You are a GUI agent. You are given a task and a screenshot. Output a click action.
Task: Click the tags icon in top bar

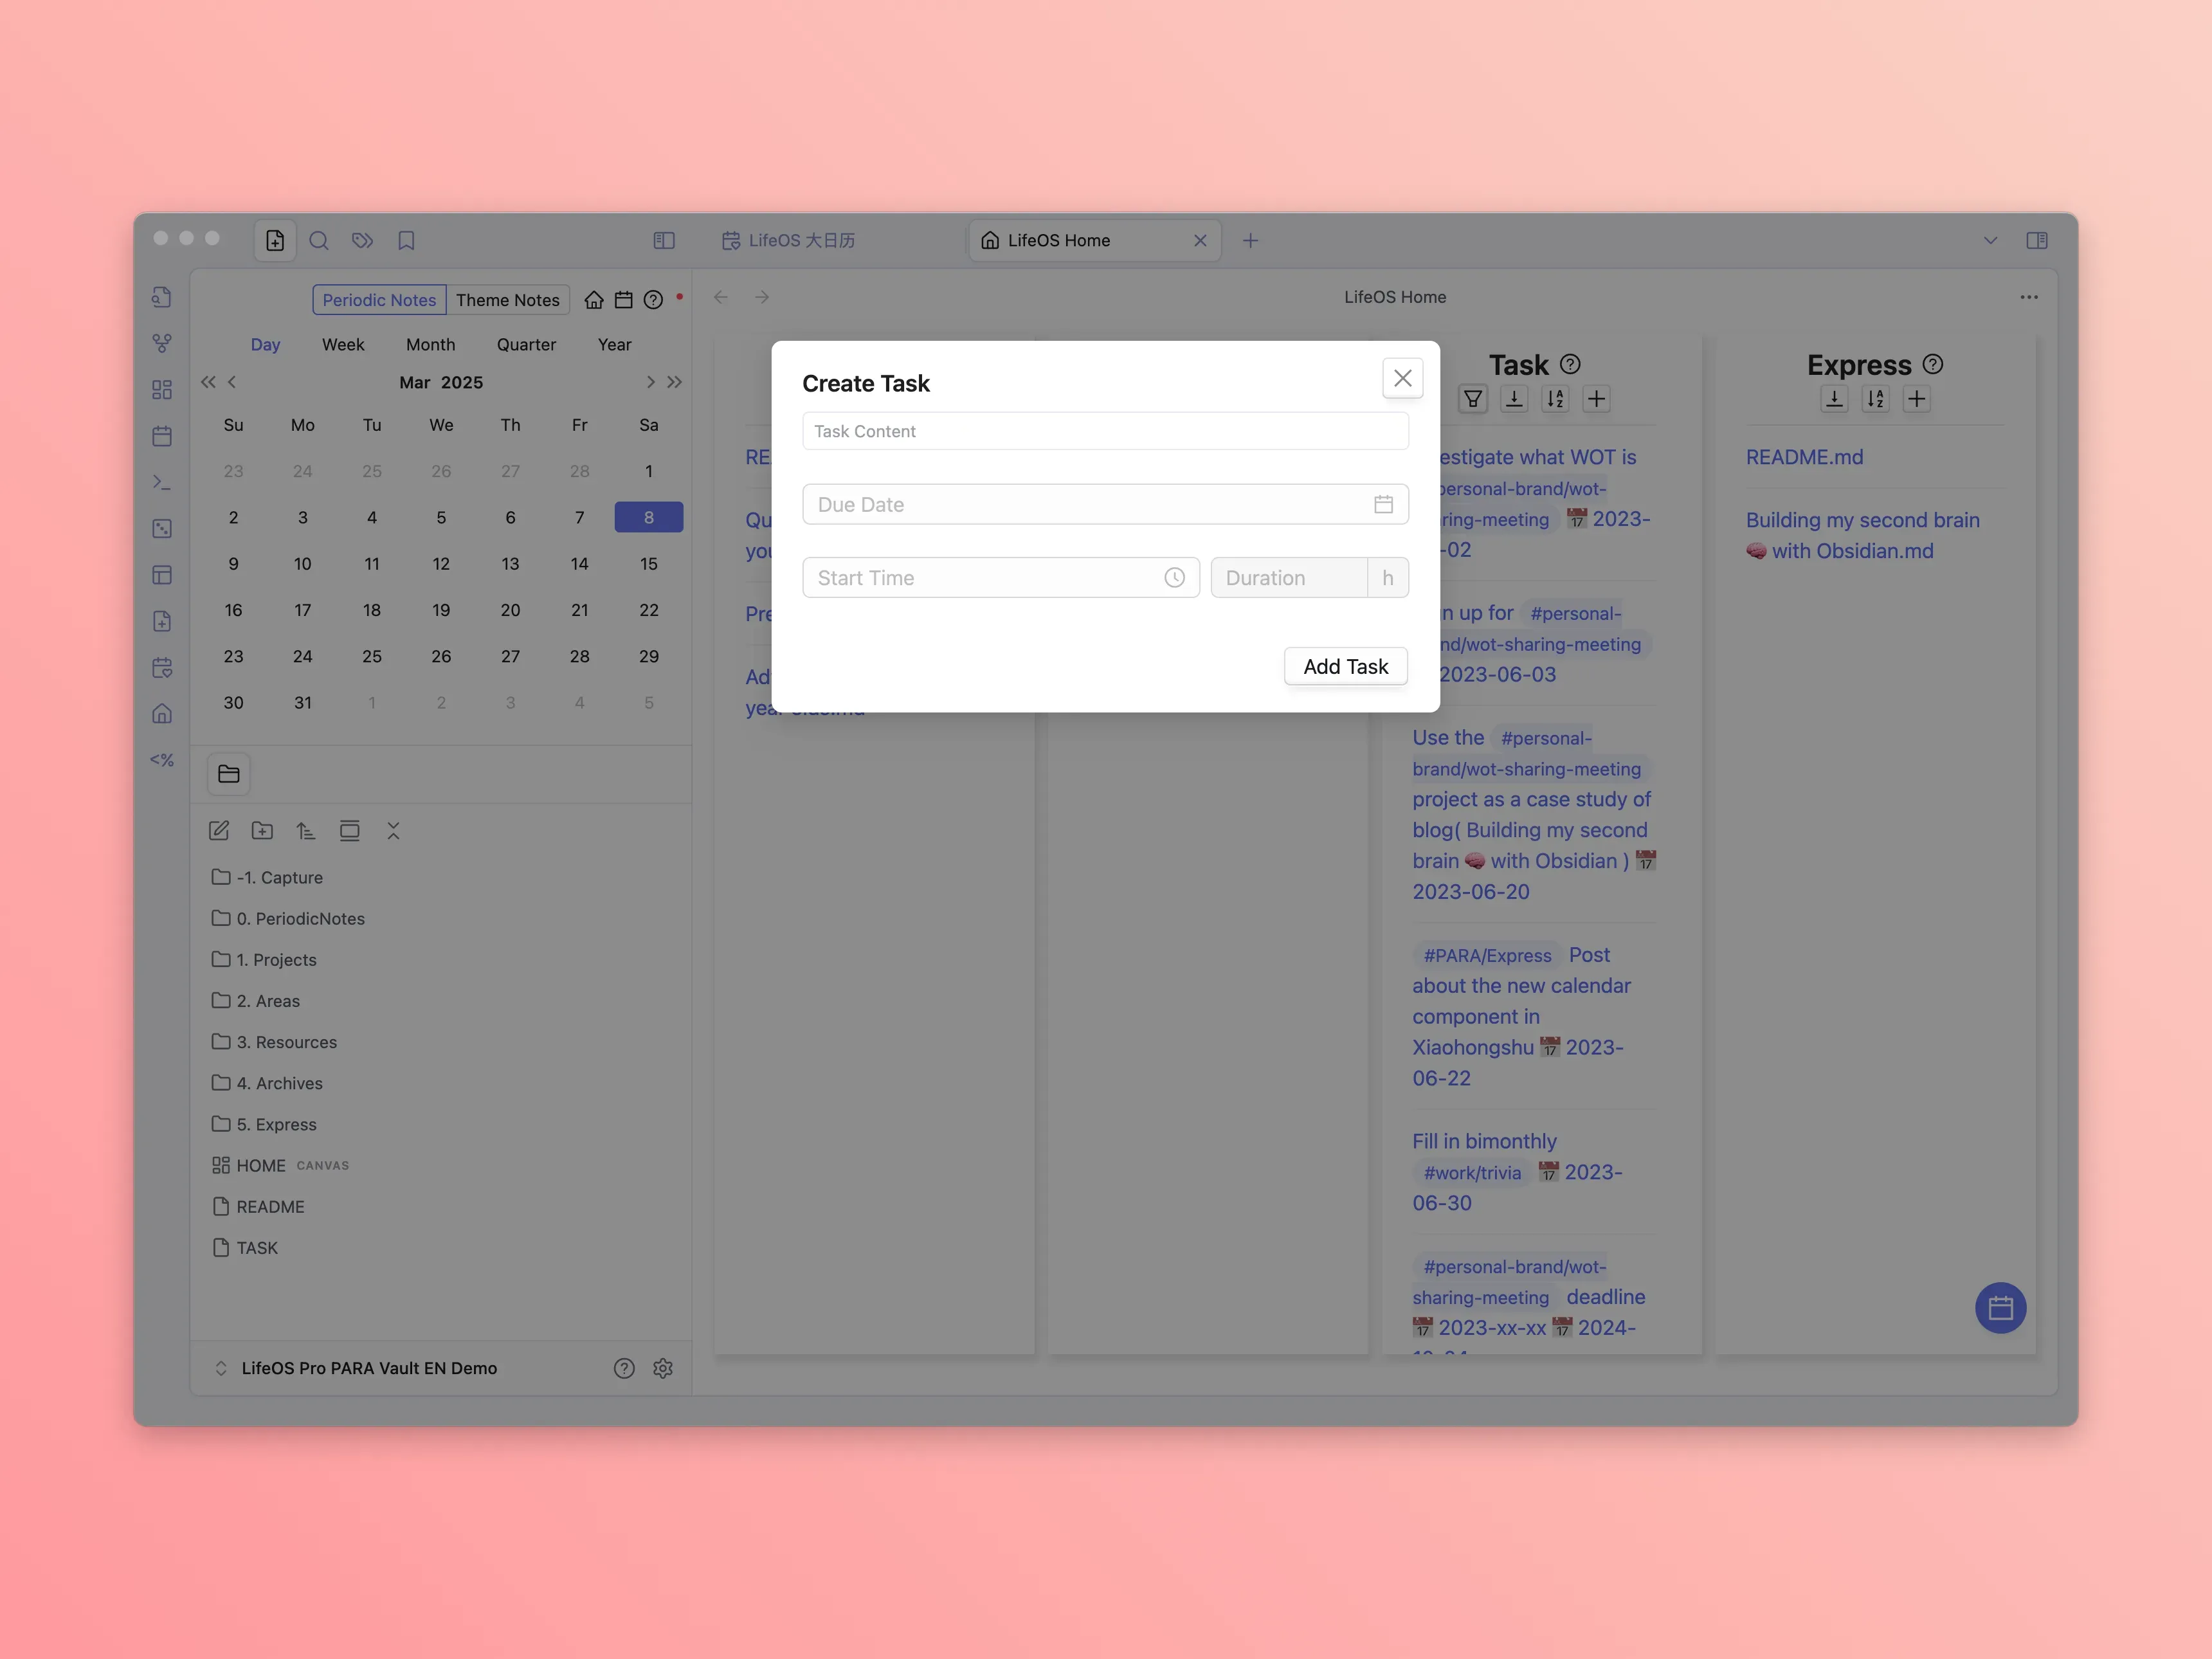coord(362,240)
